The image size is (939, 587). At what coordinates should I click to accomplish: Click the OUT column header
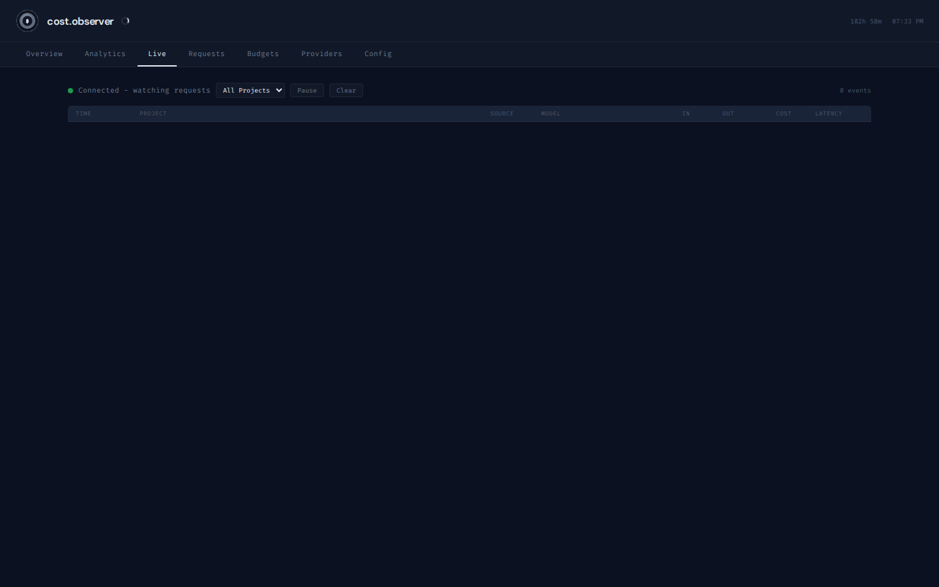(728, 113)
